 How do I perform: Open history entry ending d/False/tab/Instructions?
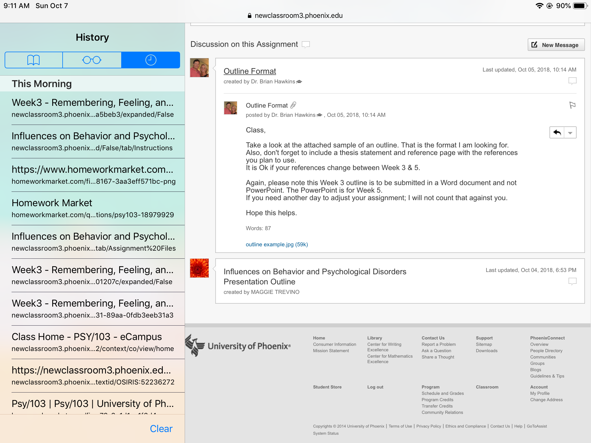coord(92,142)
